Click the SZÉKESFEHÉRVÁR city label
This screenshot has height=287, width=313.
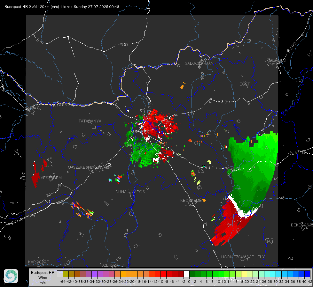[91, 167]
